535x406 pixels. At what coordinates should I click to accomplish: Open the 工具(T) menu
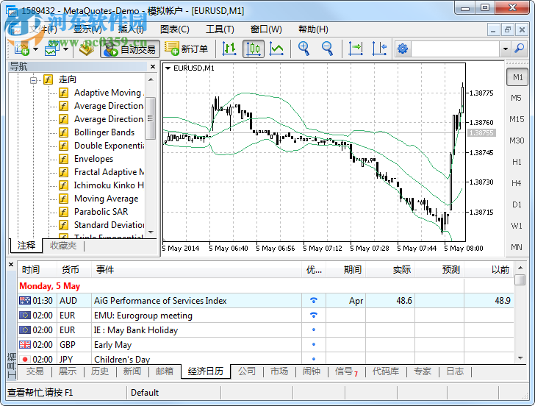(220, 29)
